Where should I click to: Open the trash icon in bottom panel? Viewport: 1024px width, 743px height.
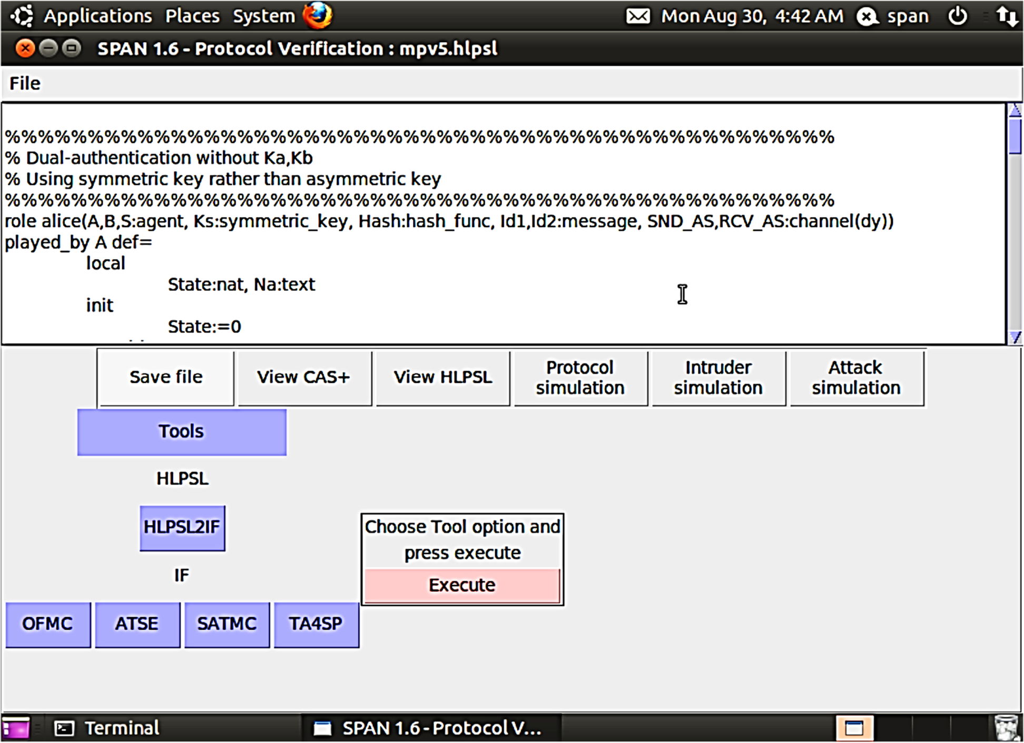(x=1007, y=728)
